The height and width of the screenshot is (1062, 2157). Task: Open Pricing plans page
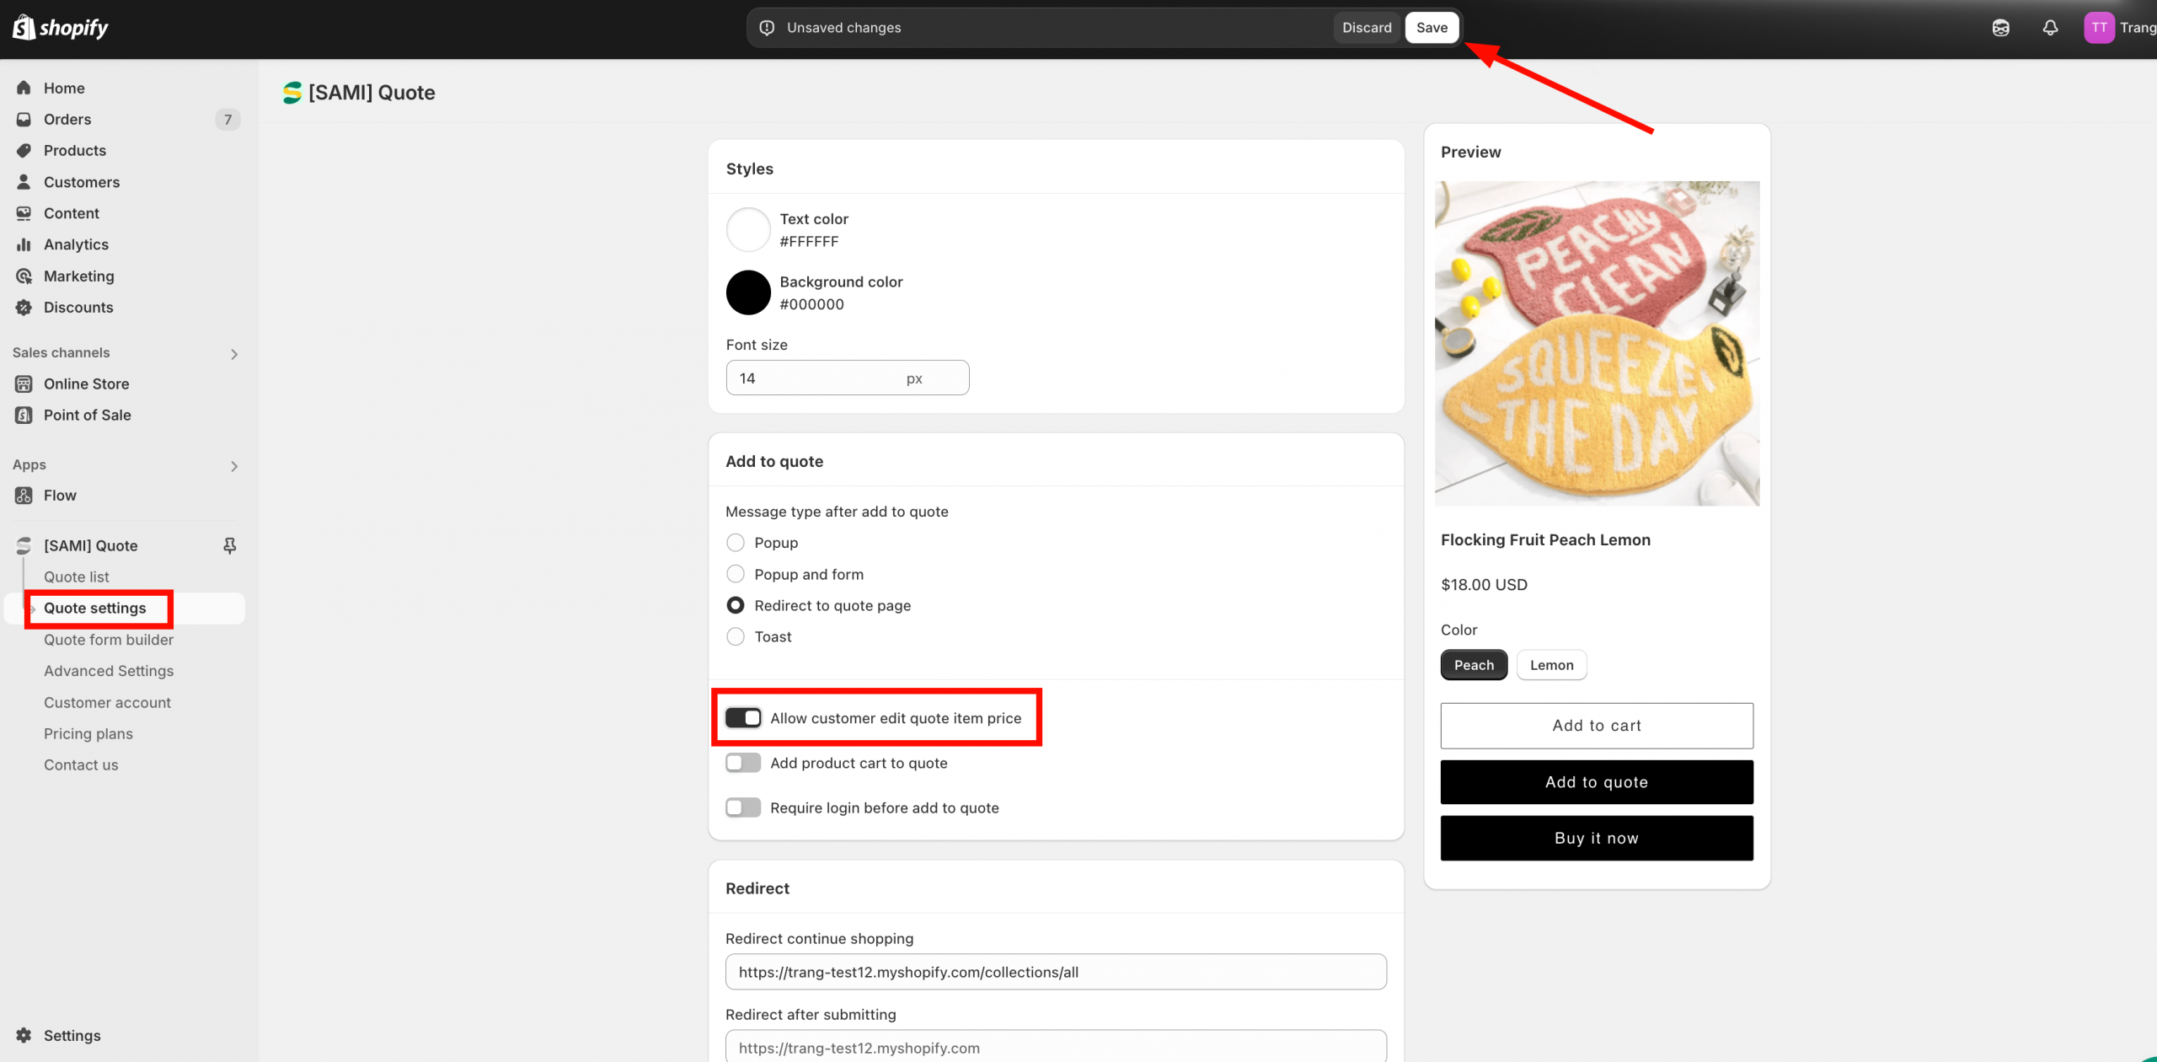tap(88, 734)
